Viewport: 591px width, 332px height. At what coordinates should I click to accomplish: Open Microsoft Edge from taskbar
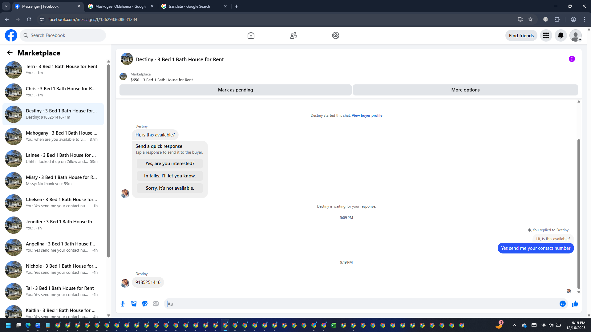pos(28,325)
